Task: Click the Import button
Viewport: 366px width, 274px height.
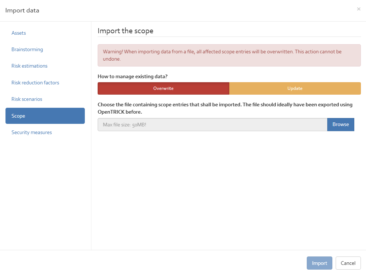Action: 319,263
